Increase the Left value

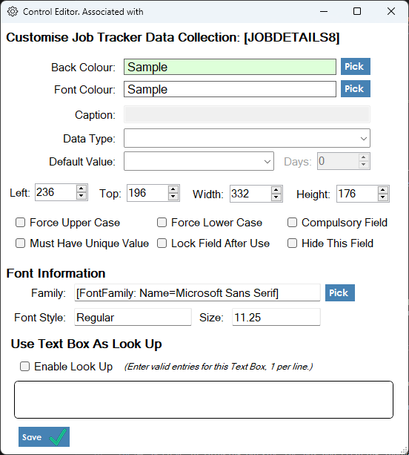[x=82, y=189]
